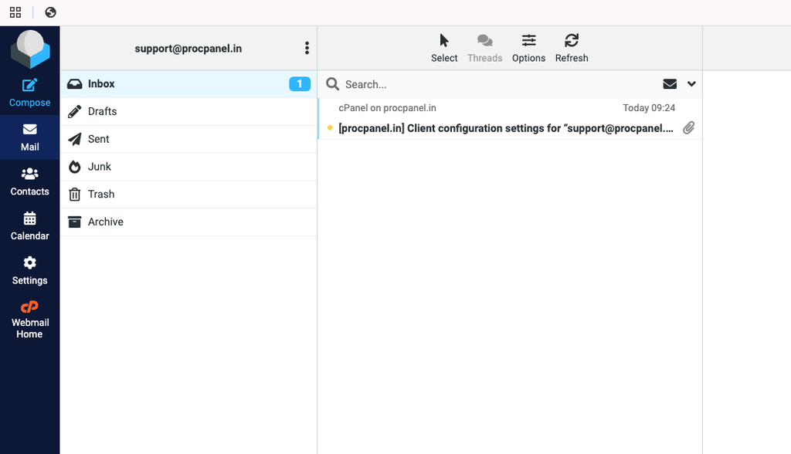Activate the Select tool in toolbar
Screen dimensions: 791x454
point(444,48)
